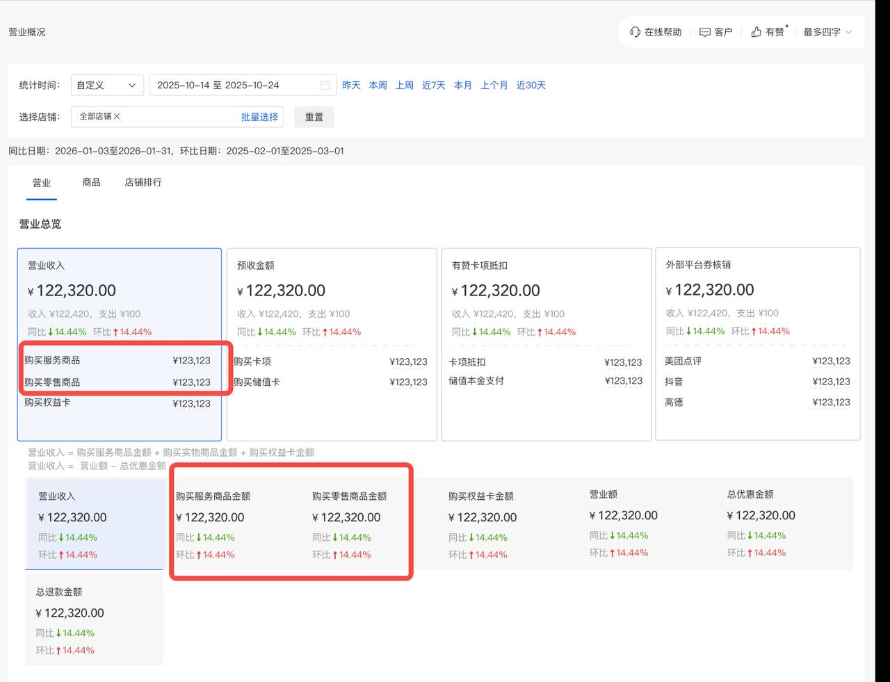Click the date range input field
Image resolution: width=890 pixels, height=682 pixels.
point(243,85)
